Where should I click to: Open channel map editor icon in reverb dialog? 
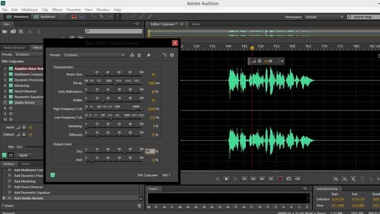coord(164,55)
